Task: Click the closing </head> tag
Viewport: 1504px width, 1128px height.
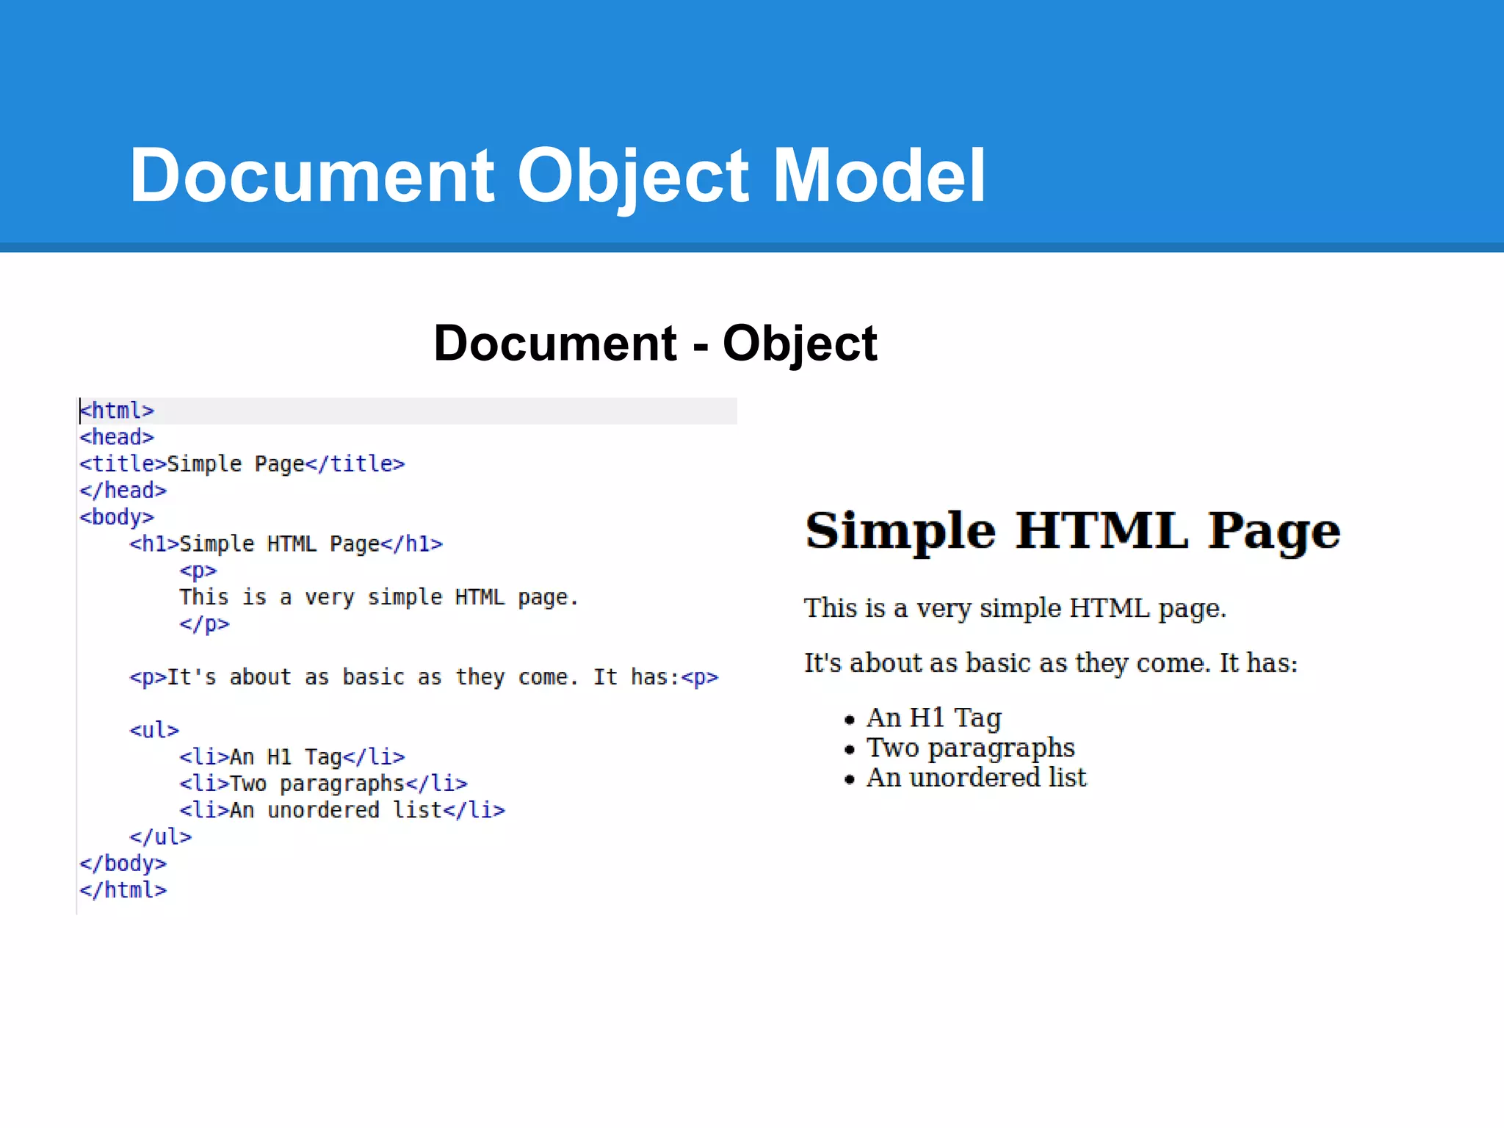Action: click(123, 491)
